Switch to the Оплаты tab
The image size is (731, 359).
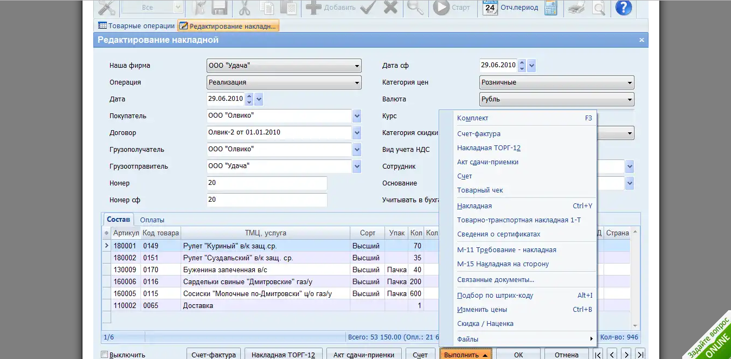coord(152,220)
